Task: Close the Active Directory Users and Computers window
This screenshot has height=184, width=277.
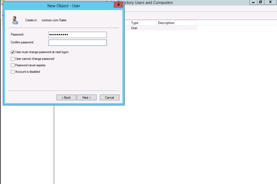Action: click(270, 2)
